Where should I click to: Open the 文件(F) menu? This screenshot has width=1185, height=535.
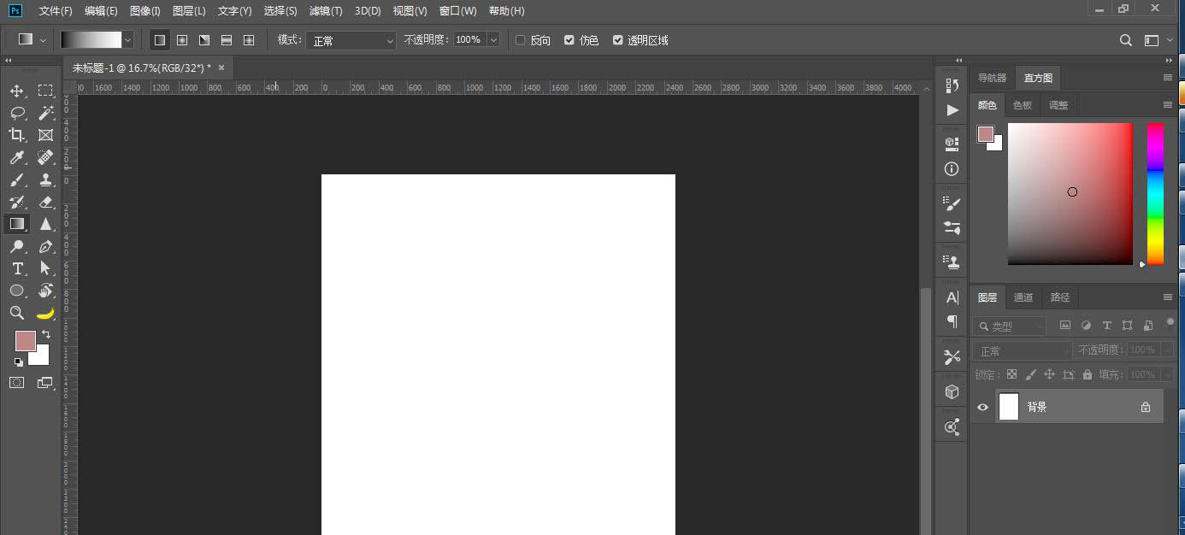point(56,11)
